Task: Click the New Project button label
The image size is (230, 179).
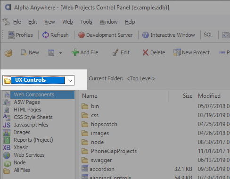Action: tap(196, 52)
